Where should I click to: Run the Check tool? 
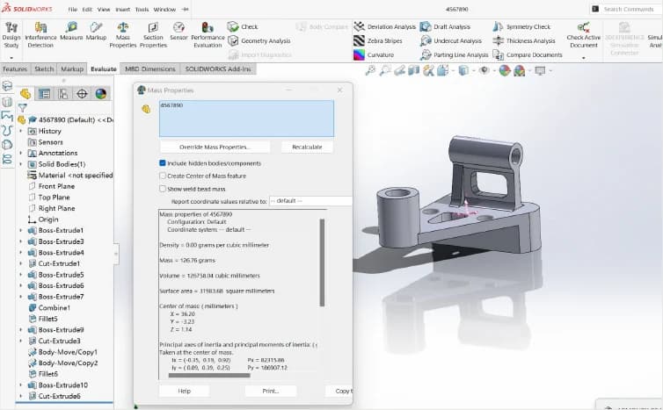click(243, 26)
